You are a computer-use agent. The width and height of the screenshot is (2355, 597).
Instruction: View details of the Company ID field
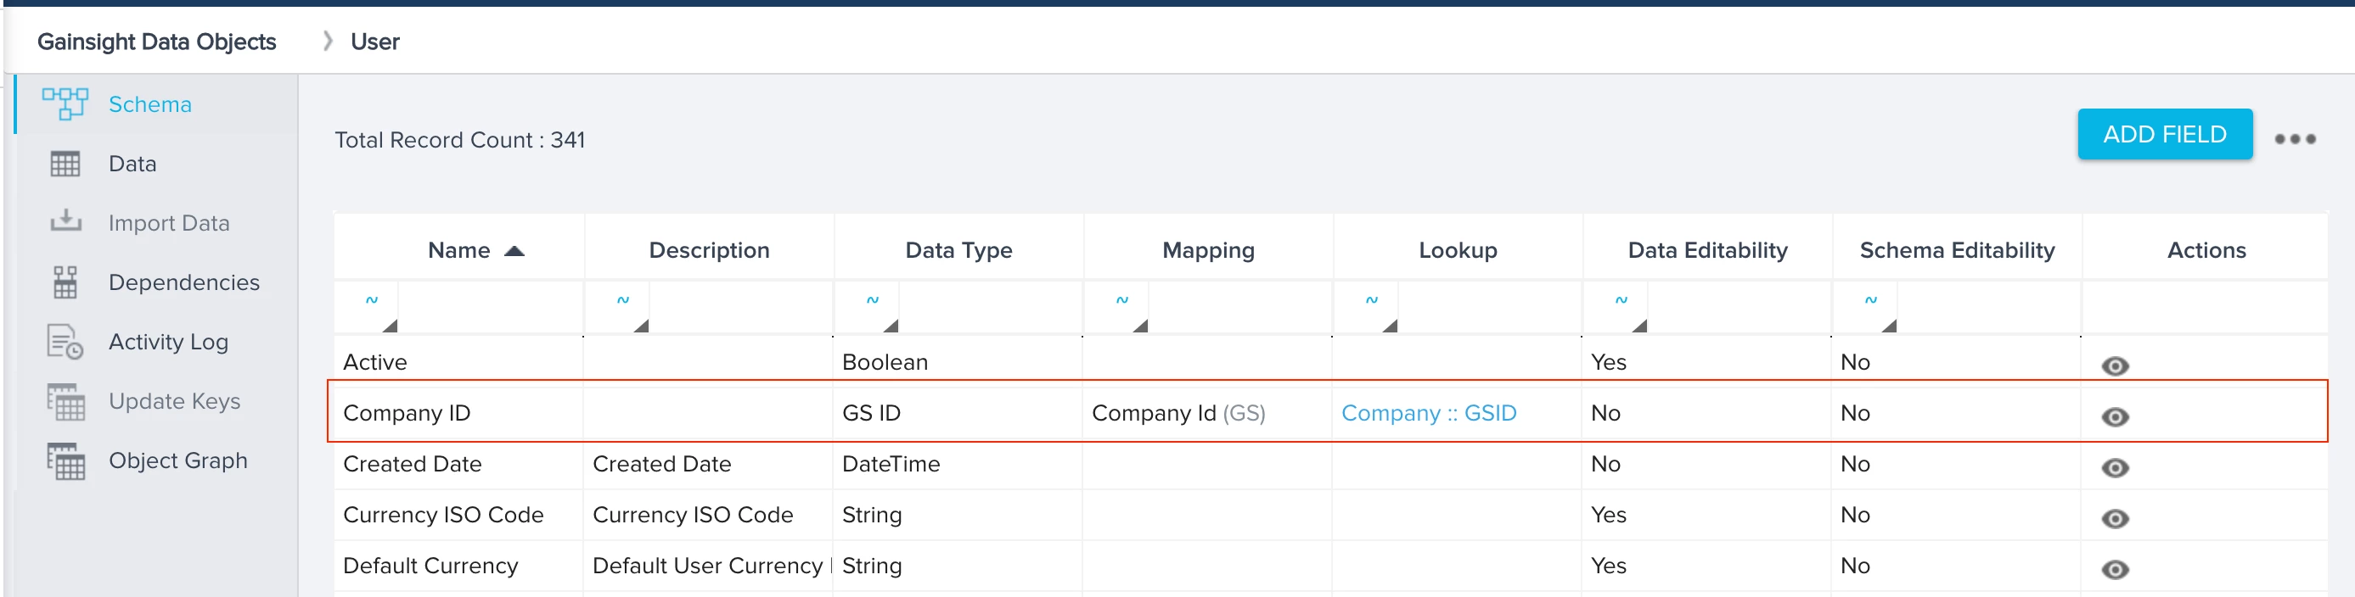(2115, 417)
